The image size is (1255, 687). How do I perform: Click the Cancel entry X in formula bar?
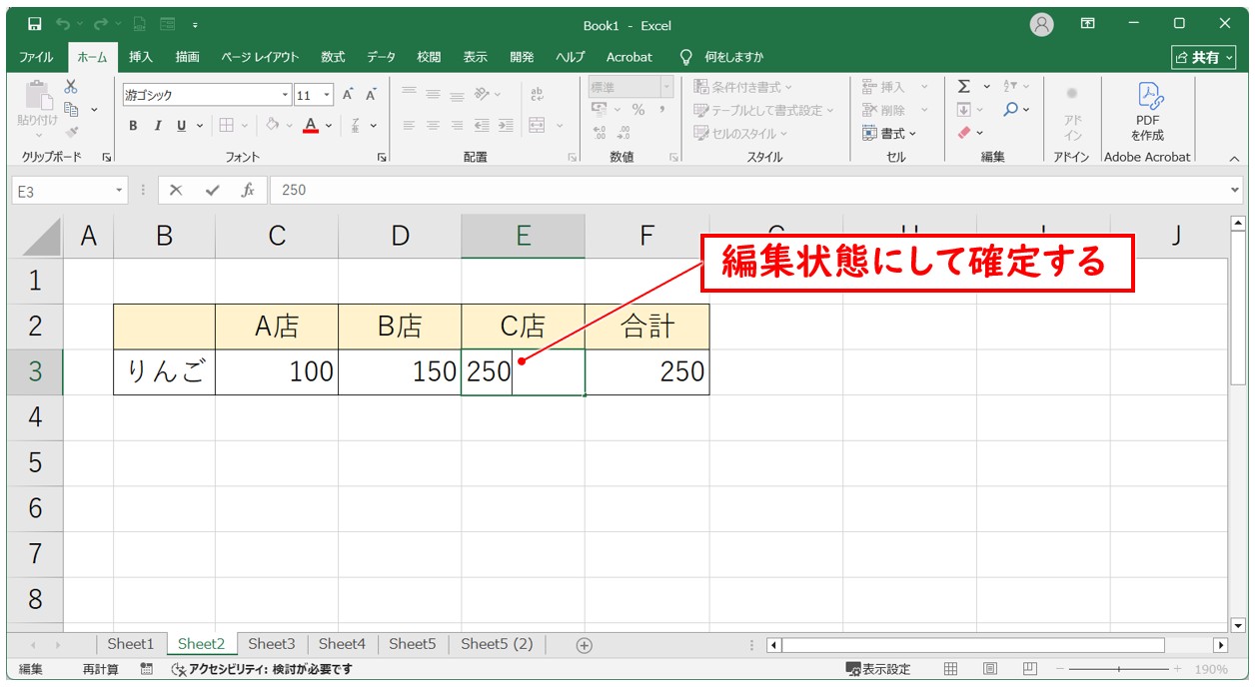coord(176,190)
